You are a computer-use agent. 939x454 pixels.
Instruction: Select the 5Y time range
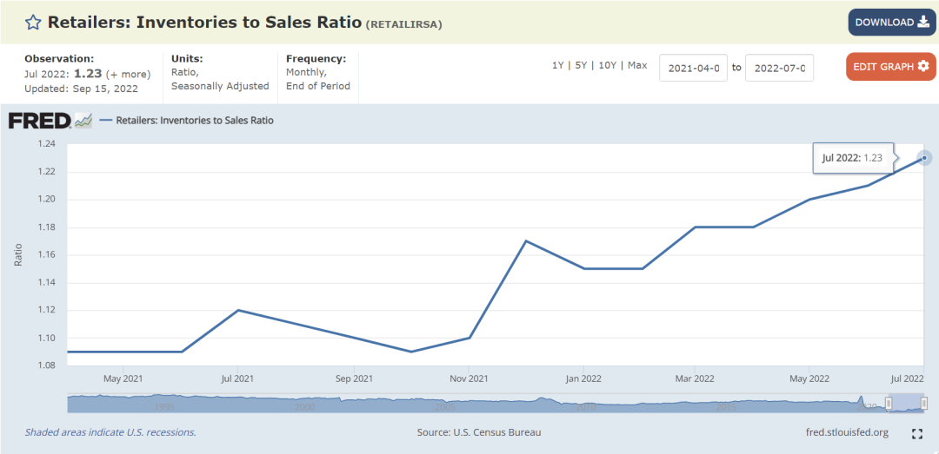[581, 66]
